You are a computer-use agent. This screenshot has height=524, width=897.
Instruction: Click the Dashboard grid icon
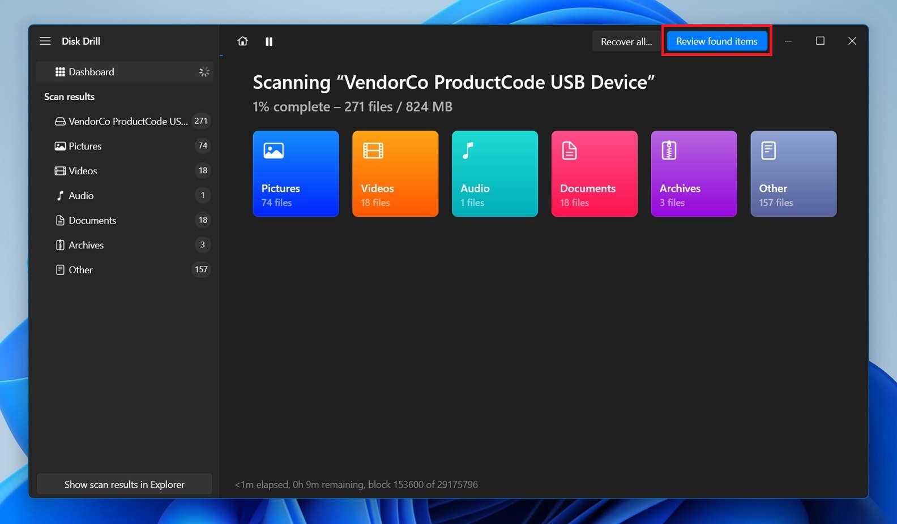tap(60, 72)
